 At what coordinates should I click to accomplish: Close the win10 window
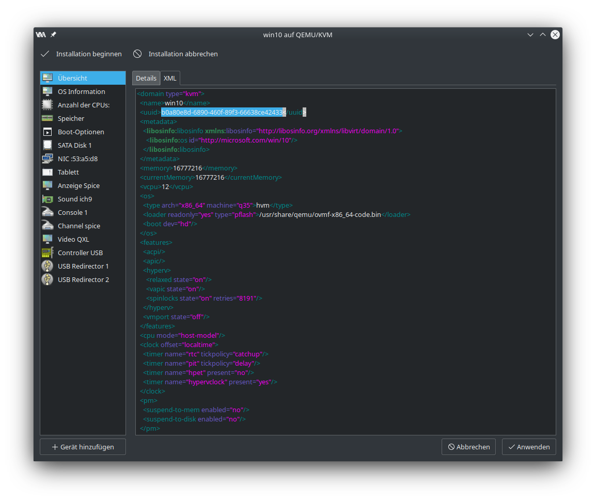tap(555, 35)
